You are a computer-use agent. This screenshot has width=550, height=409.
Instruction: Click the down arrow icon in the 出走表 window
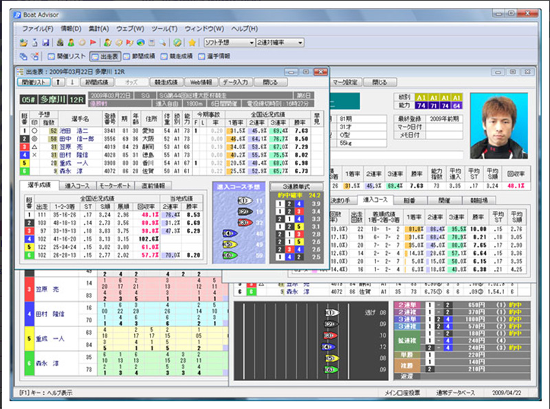click(x=72, y=81)
